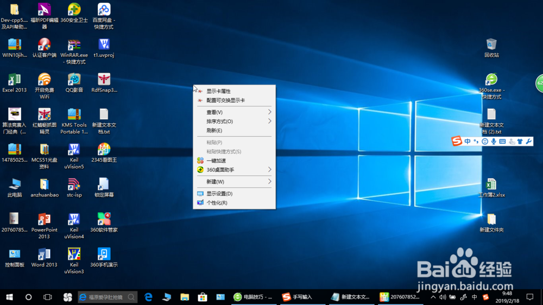
Task: Select the 2345看图王 desktop icon
Action: (104, 152)
